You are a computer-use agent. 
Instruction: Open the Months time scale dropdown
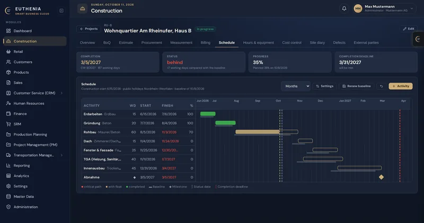pos(296,86)
